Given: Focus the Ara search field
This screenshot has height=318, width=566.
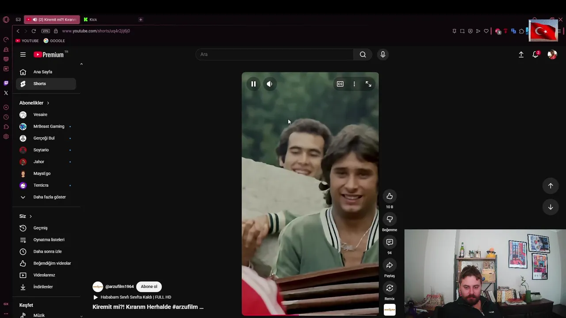Looking at the screenshot, I should point(275,54).
